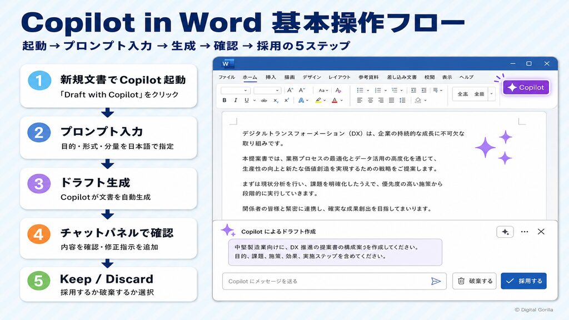Launch Copilot with the purple Copilot button
Image resolution: width=569 pixels, height=320 pixels.
[x=526, y=87]
